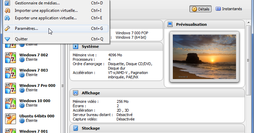The image size is (254, 133).
Task: Click the details pane vertical scrollbar
Action: [x=248, y=60]
